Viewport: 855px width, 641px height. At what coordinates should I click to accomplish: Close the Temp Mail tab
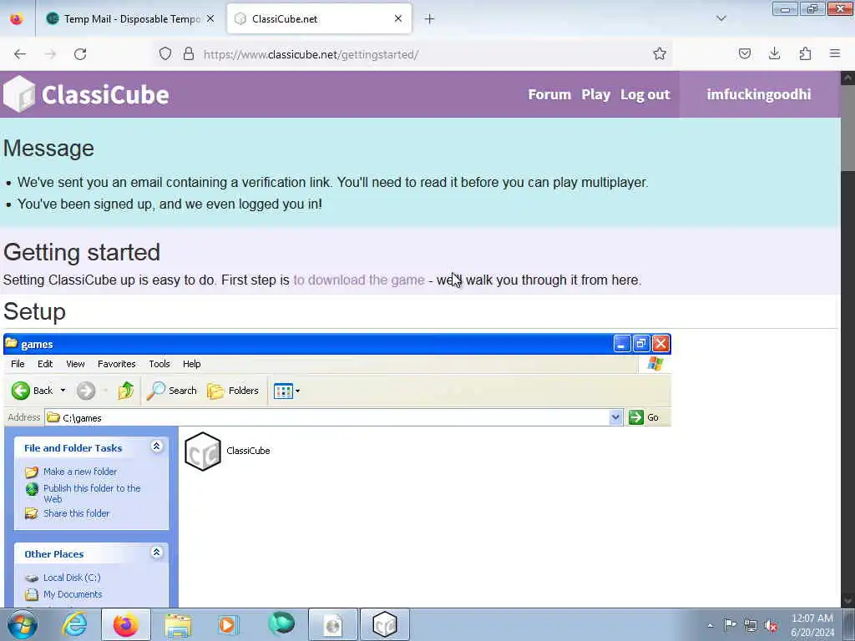tap(210, 18)
